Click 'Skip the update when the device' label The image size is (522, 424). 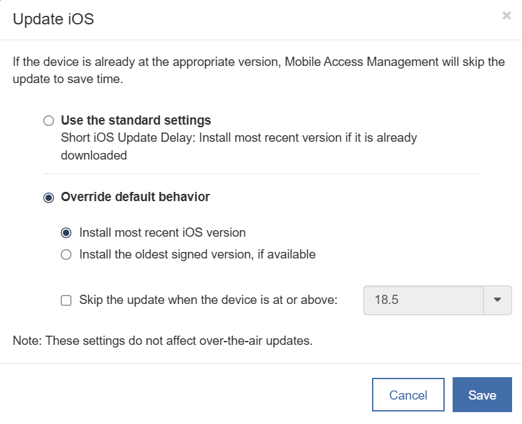[208, 300]
